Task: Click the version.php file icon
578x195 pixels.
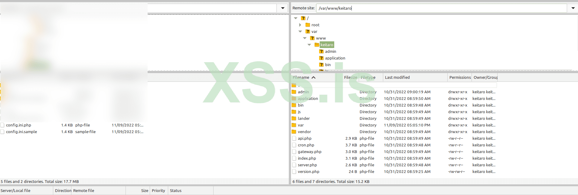Action: point(294,171)
